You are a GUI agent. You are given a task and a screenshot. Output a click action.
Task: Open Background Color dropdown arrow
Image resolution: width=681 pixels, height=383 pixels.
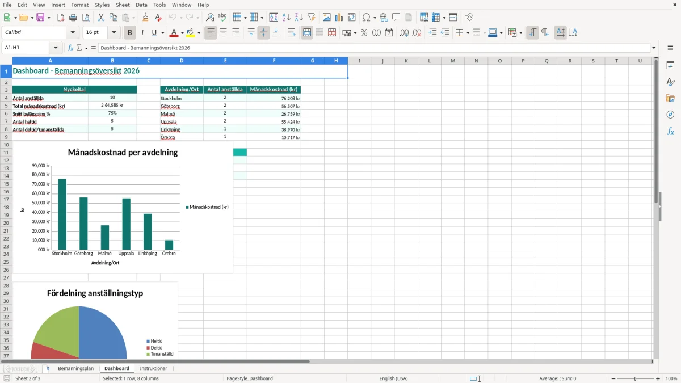pyautogui.click(x=199, y=33)
